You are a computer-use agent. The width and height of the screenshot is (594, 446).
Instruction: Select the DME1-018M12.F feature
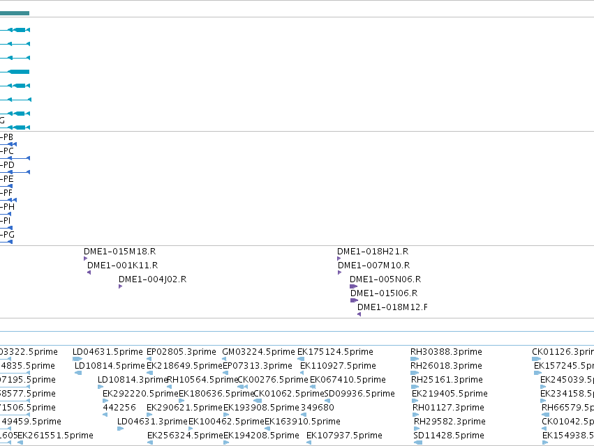(392, 307)
